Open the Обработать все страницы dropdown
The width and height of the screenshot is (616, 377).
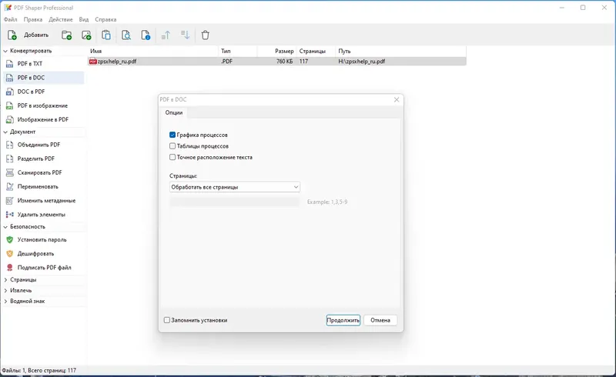235,187
